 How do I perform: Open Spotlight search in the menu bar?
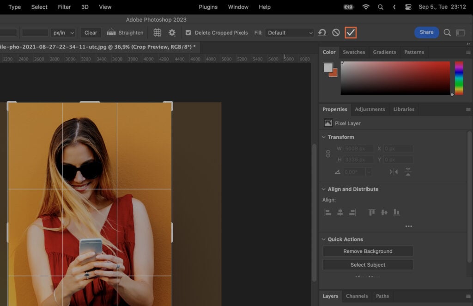pos(381,7)
